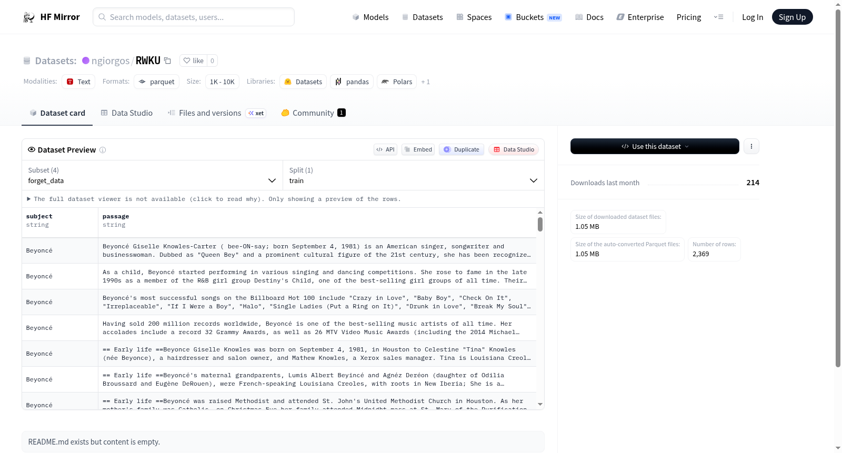This screenshot has height=453, width=842.
Task: Click the HF Mirror logo icon
Action: click(29, 17)
